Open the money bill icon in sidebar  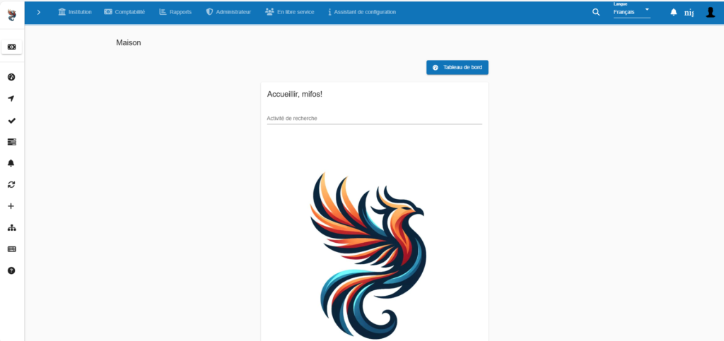[x=11, y=47]
